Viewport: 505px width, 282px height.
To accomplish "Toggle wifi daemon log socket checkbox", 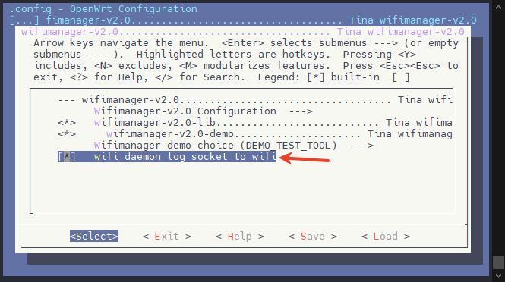I will click(x=67, y=157).
